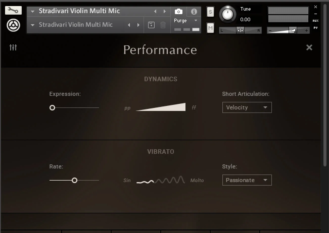Click the DYNAMICS section heading
Image resolution: width=329 pixels, height=233 pixels.
pos(161,79)
